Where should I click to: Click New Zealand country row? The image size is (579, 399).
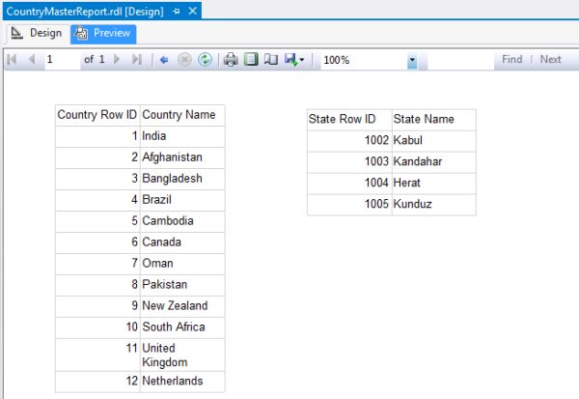click(140, 306)
